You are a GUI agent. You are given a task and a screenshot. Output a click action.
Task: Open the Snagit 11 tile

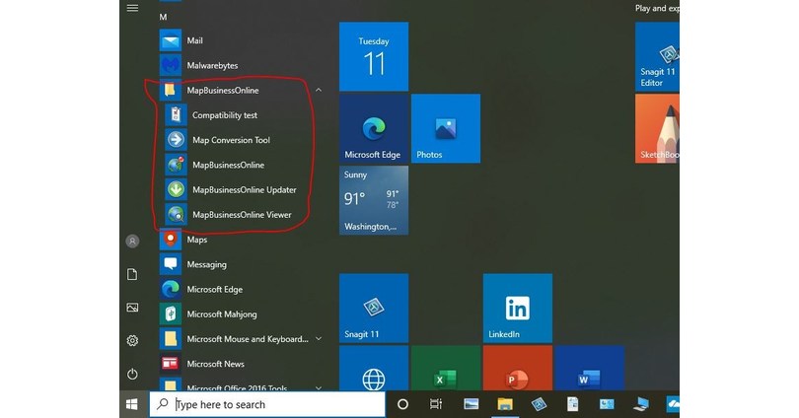[x=373, y=308]
